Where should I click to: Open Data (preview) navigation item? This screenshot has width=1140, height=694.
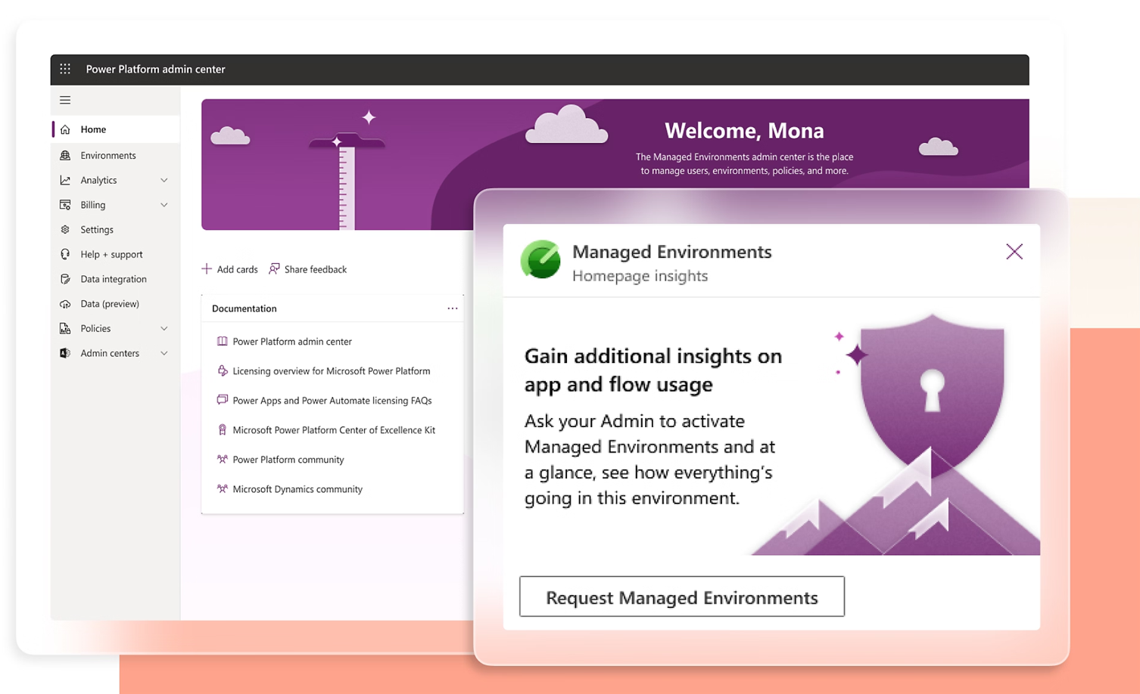pos(116,304)
